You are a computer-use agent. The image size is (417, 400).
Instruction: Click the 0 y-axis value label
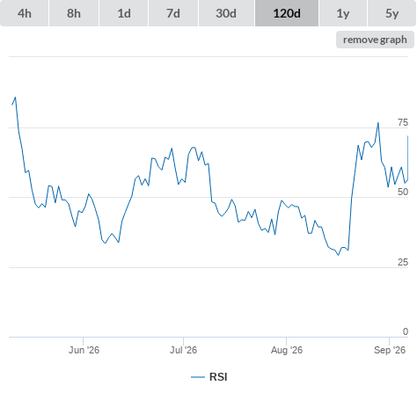[x=406, y=331]
